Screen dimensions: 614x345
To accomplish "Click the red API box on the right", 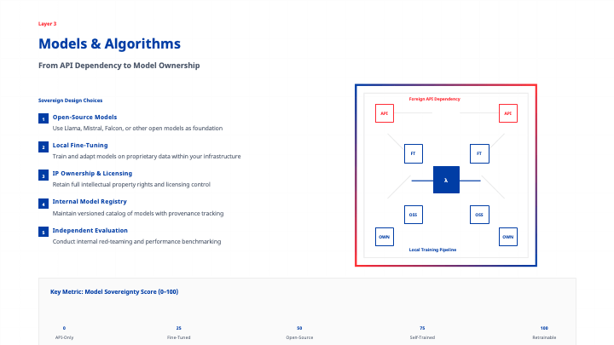I will point(508,113).
